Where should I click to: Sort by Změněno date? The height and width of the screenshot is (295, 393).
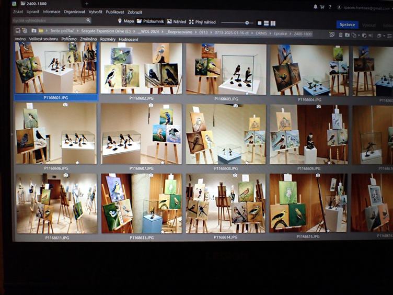pyautogui.click(x=88, y=39)
